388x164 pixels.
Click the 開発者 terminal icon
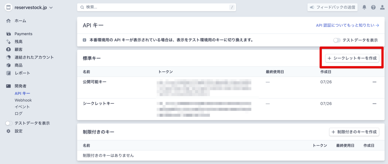click(x=8, y=86)
